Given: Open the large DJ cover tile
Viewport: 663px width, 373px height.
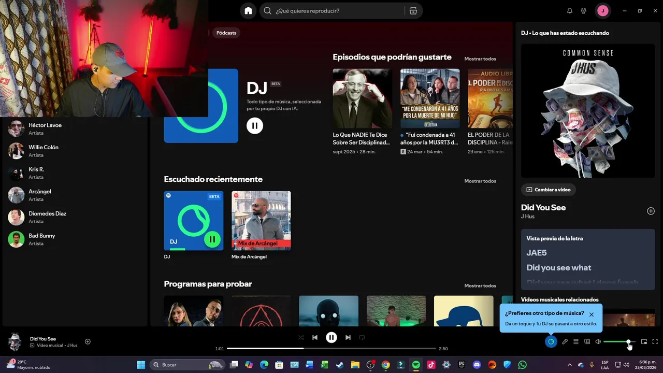Looking at the screenshot, I should [x=201, y=106].
